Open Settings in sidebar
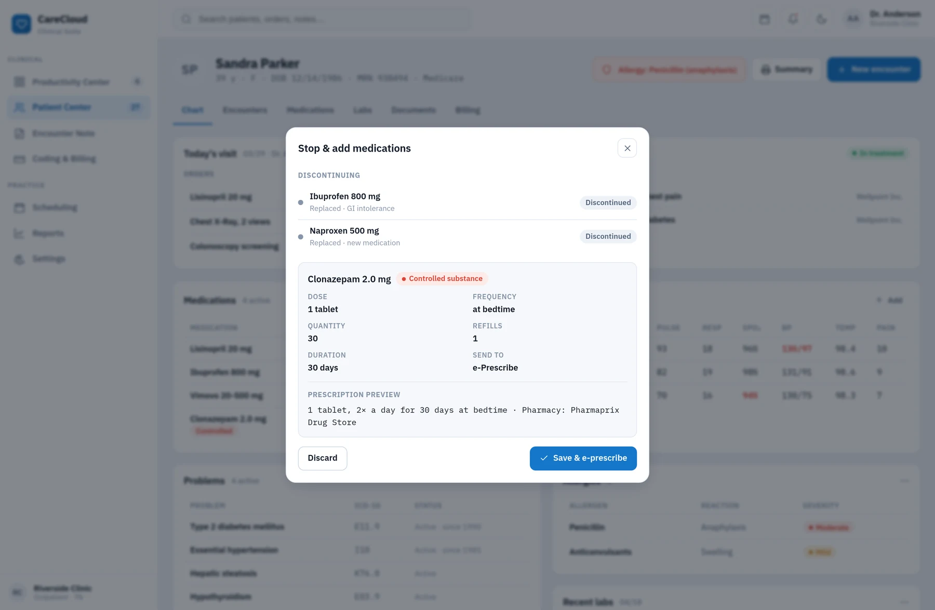This screenshot has height=610, width=935. click(79, 259)
